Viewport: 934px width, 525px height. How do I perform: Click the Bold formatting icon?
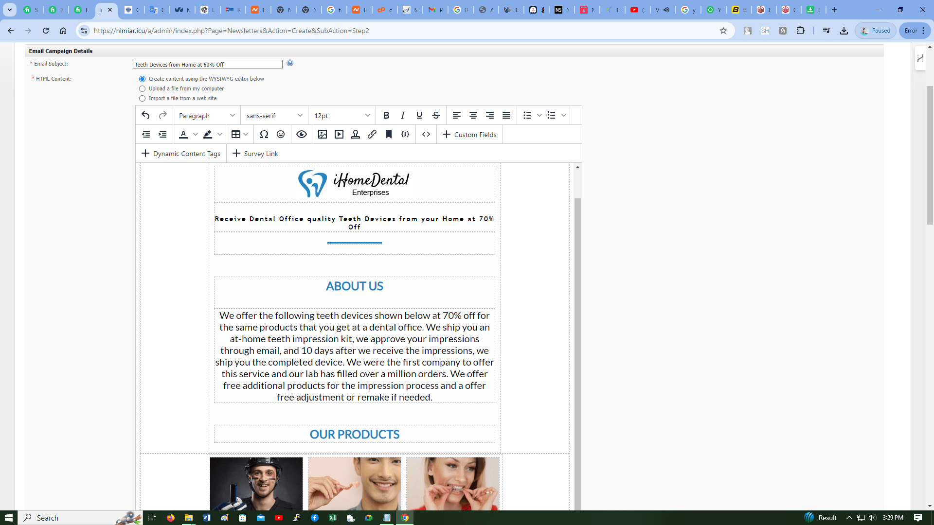click(386, 115)
